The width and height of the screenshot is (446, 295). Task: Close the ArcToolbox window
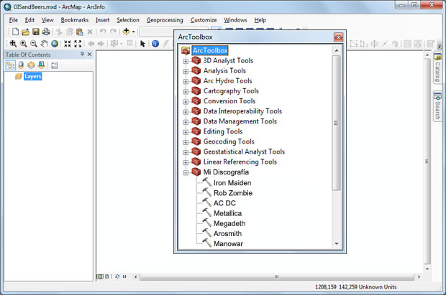click(338, 37)
